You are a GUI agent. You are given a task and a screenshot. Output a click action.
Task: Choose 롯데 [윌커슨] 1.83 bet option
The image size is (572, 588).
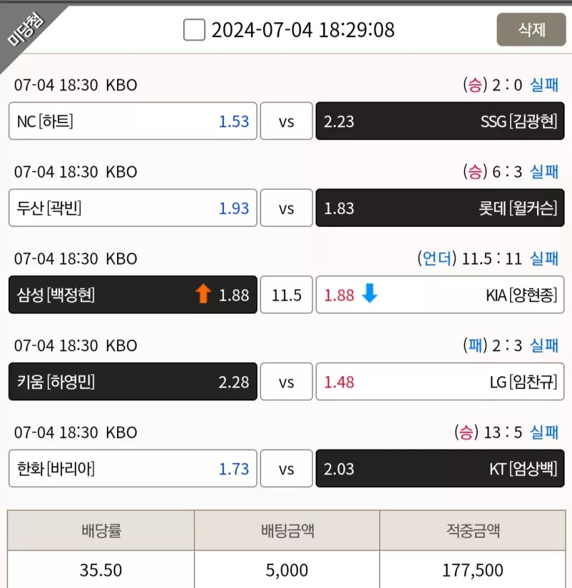pyautogui.click(x=440, y=208)
